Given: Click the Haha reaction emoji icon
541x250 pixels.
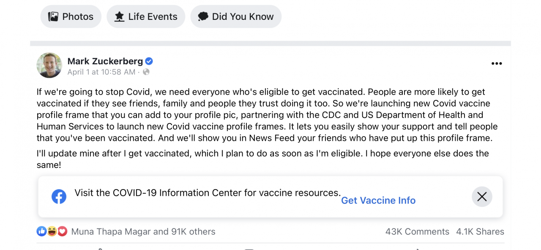Looking at the screenshot, I should 52,231.
